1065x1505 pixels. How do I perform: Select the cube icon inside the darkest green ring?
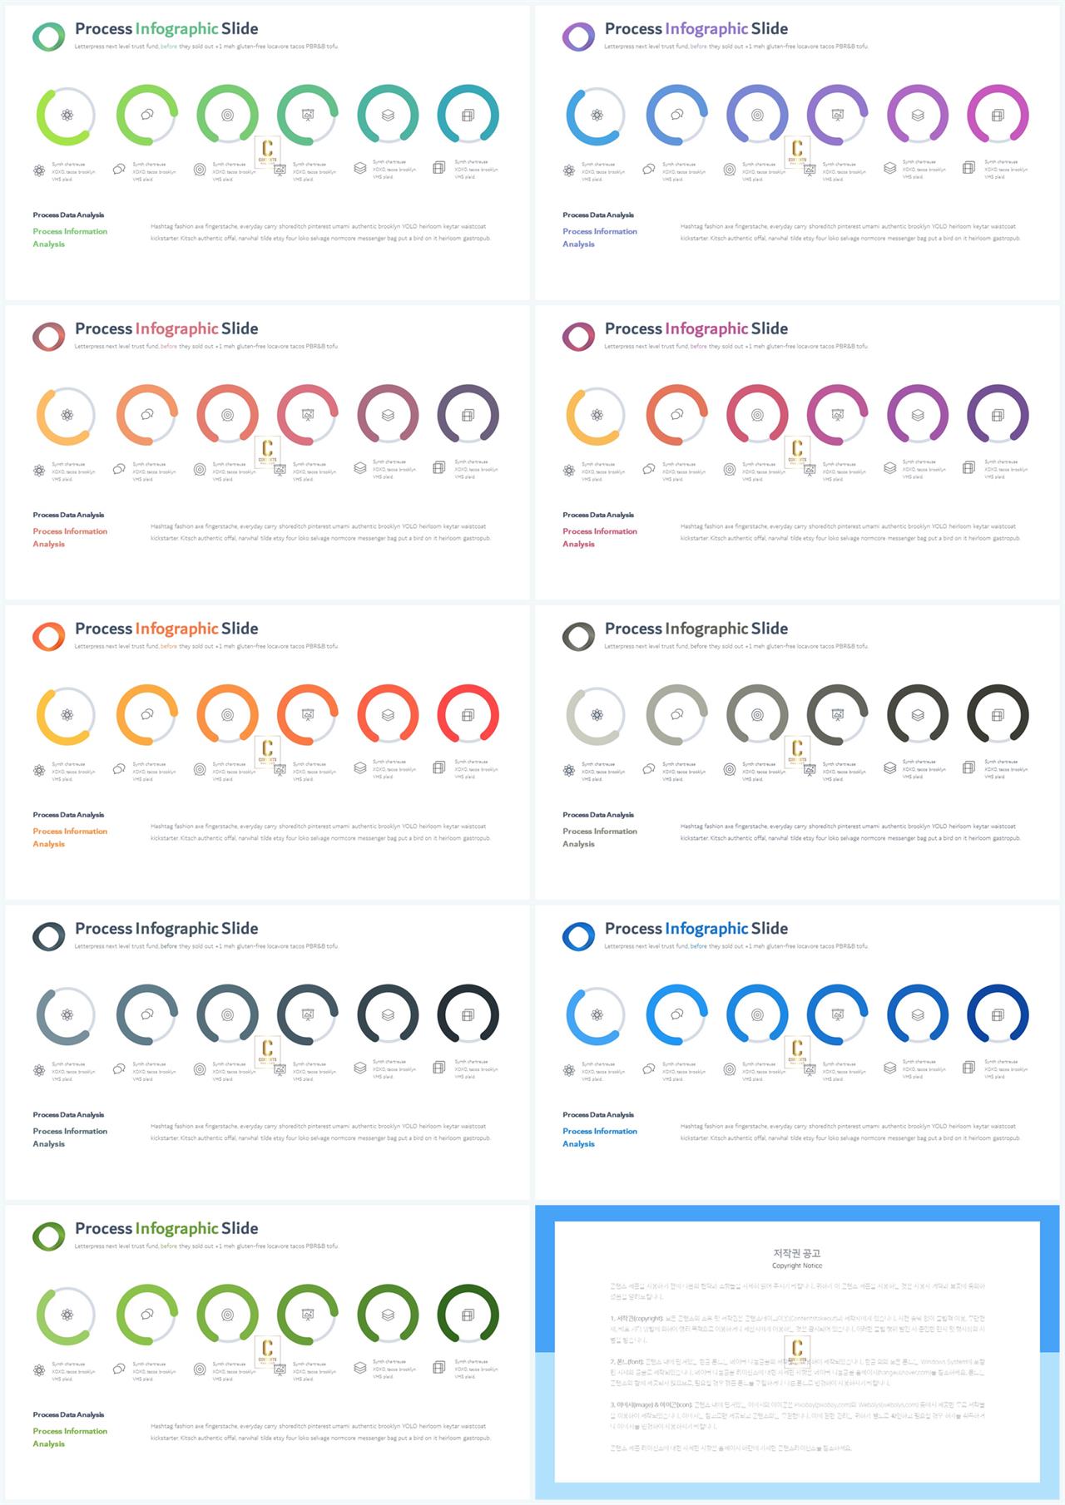[x=468, y=1315]
